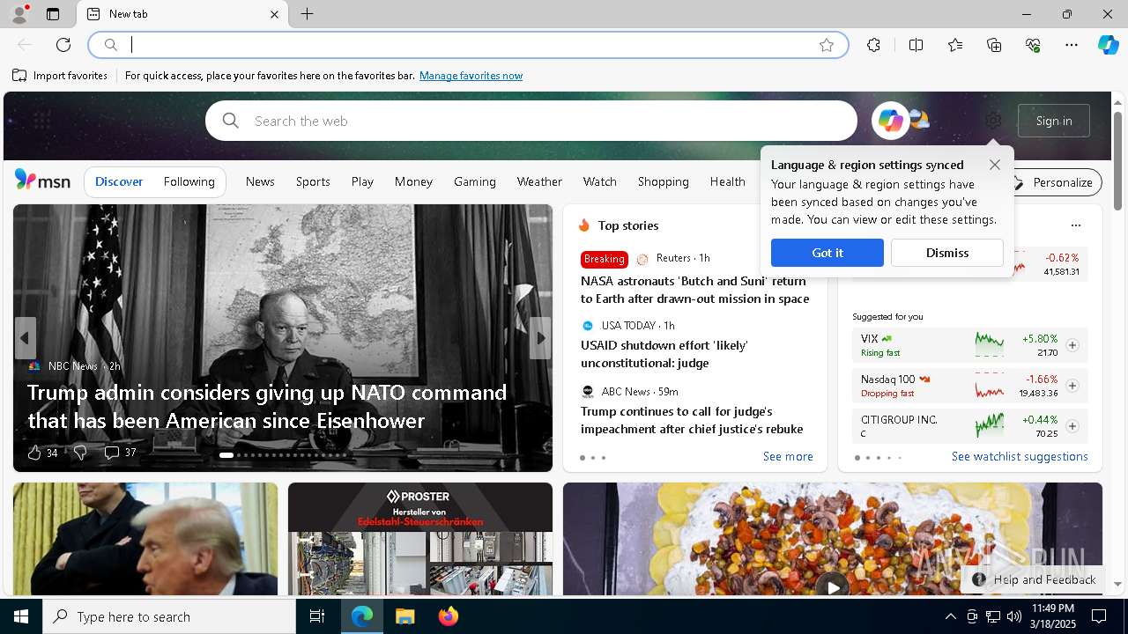Click the taskbar search box

click(x=169, y=616)
